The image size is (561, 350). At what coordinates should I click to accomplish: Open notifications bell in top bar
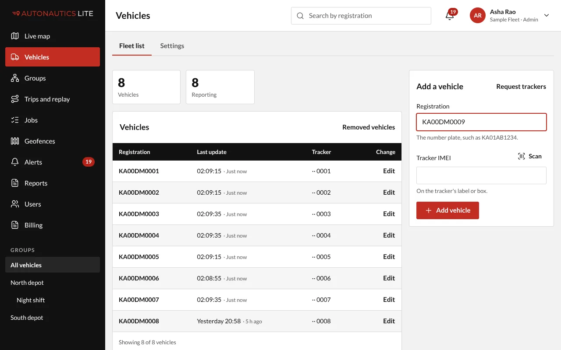(x=449, y=16)
